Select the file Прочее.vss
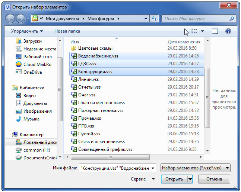The height and width of the screenshot is (192, 241). point(137,118)
